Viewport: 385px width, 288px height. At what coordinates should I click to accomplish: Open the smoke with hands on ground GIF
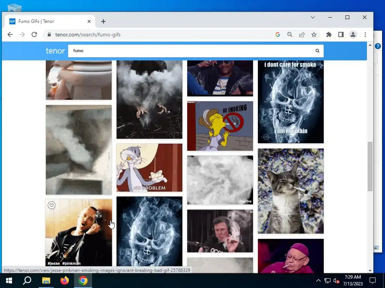click(x=149, y=99)
